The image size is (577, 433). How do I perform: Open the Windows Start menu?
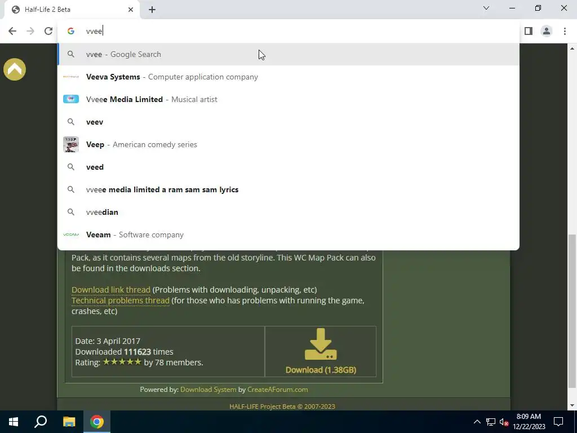pos(14,422)
